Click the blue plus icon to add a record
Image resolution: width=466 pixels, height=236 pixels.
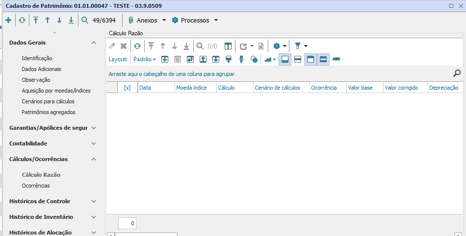tap(8, 21)
